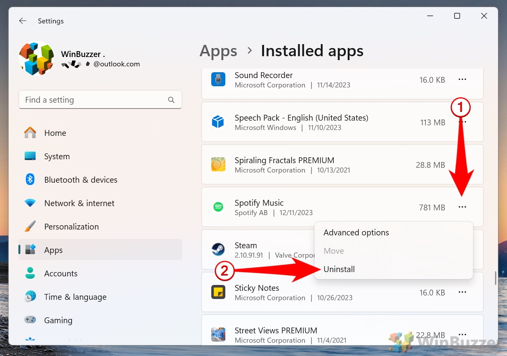Click the Sticky Notes app icon
Viewport: 507px width, 356px height.
pyautogui.click(x=218, y=292)
